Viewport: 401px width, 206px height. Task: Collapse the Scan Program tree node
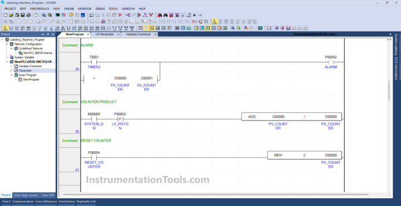click(x=12, y=75)
